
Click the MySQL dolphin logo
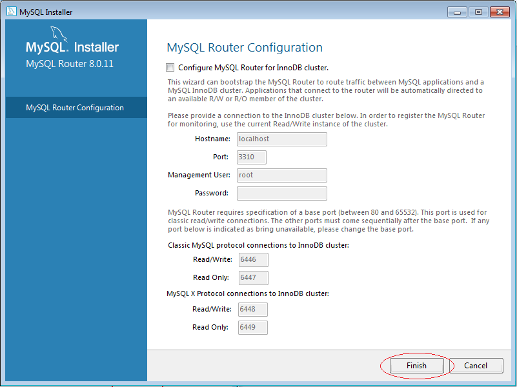coord(59,34)
